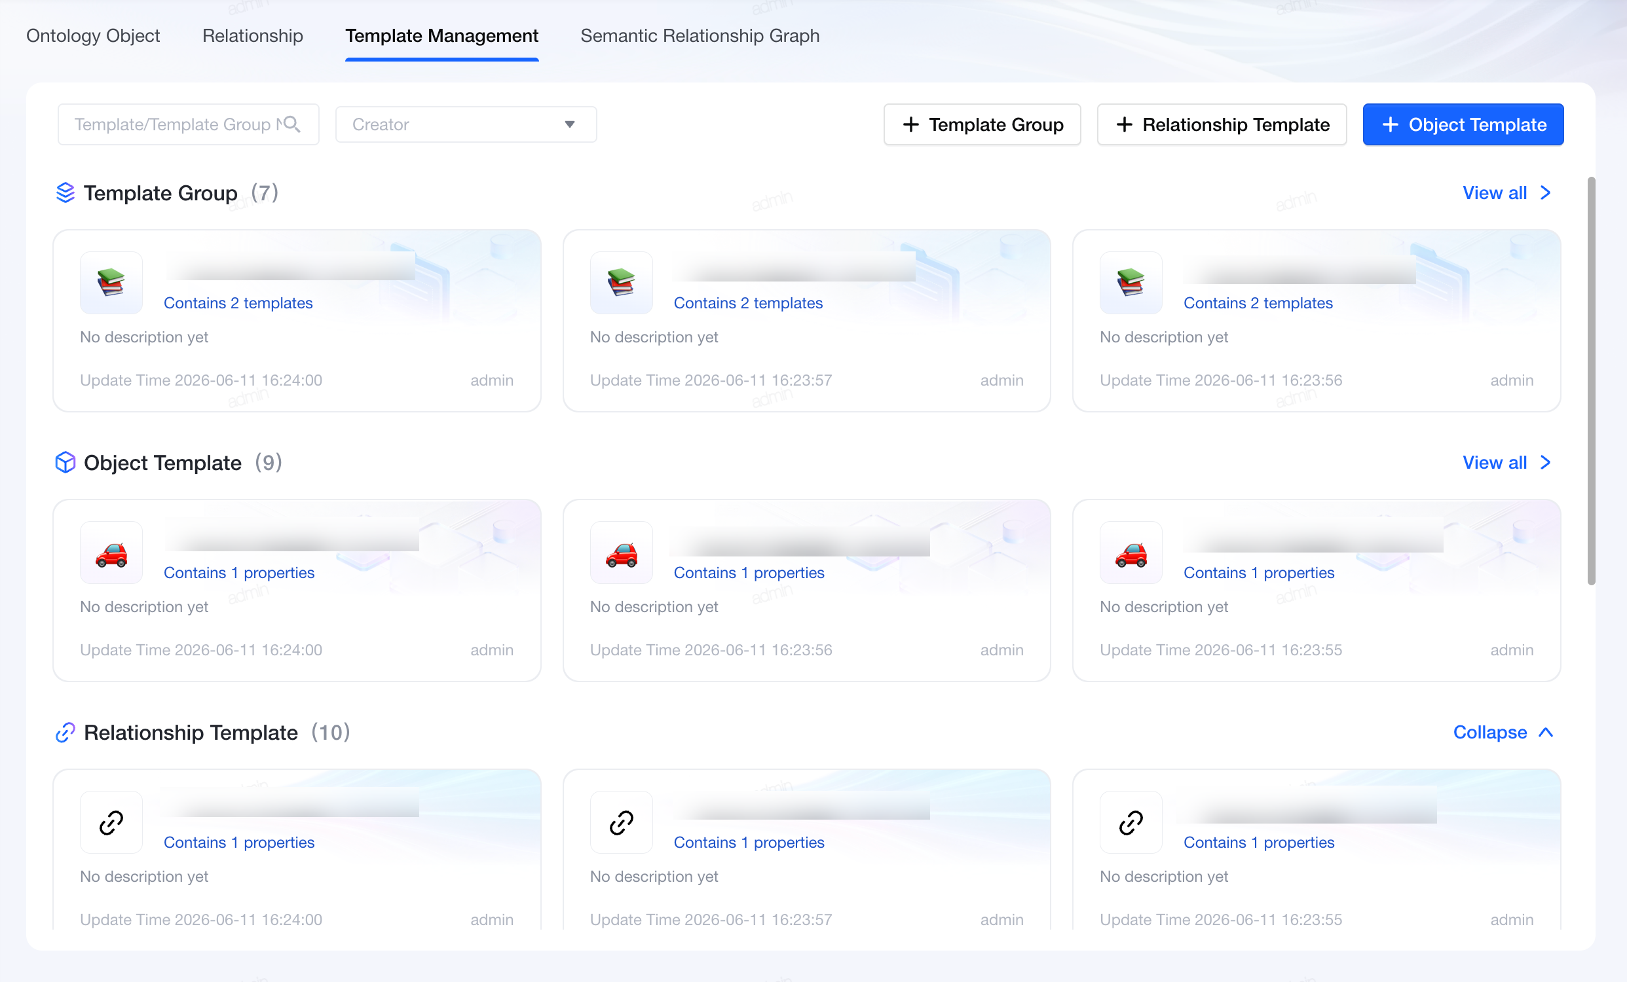Switch to the Ontology Object tab
Screen dimensions: 1627x982
[x=93, y=35]
